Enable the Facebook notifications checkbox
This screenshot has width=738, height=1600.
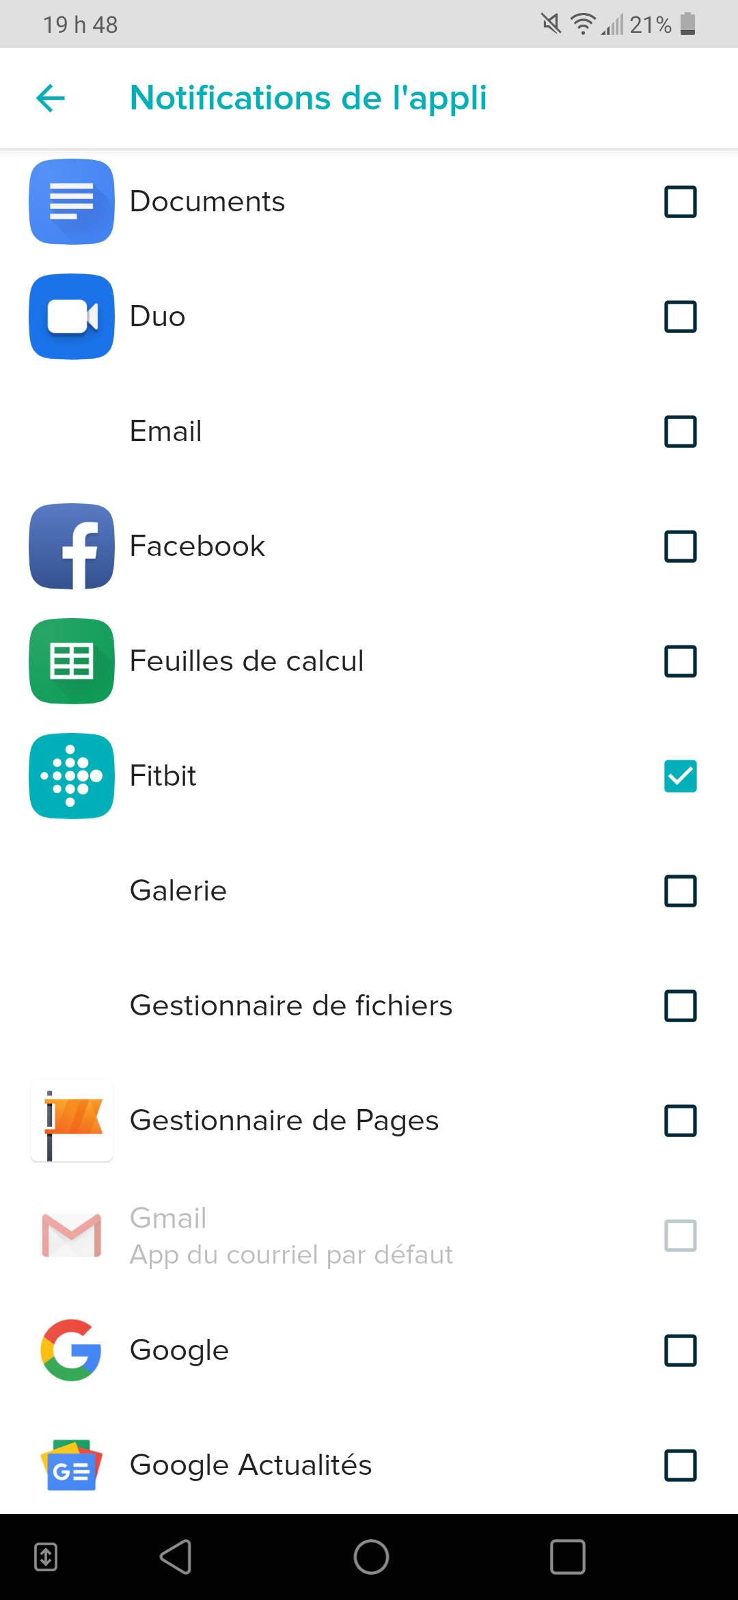tap(680, 546)
